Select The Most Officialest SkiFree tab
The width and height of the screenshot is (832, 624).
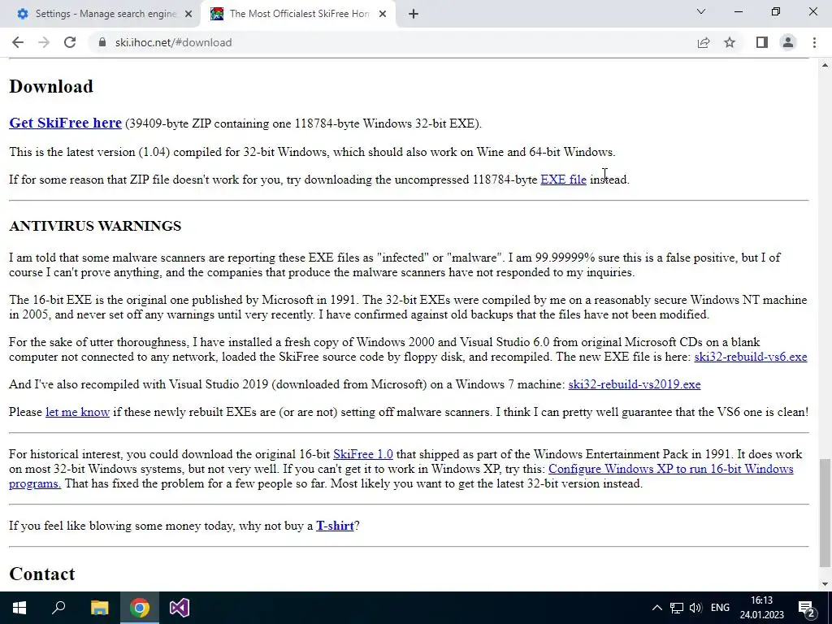[298, 14]
